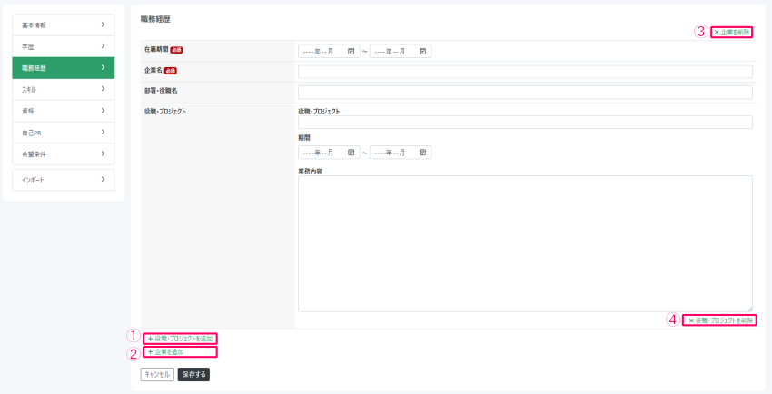772x394 pixels.
Task: Open the スキル sidebar section
Action: pyautogui.click(x=63, y=89)
